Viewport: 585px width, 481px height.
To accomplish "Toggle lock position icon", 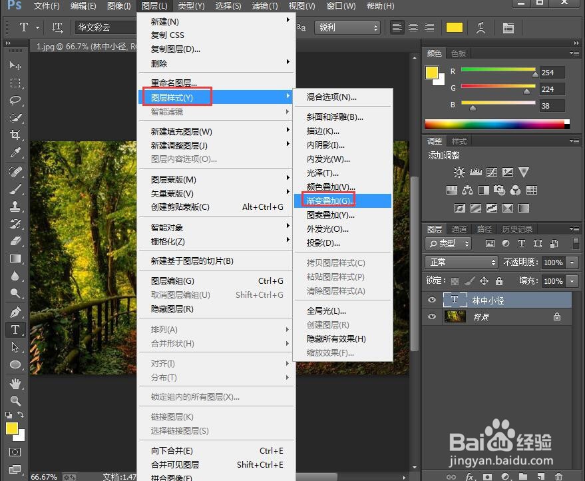I will point(484,281).
